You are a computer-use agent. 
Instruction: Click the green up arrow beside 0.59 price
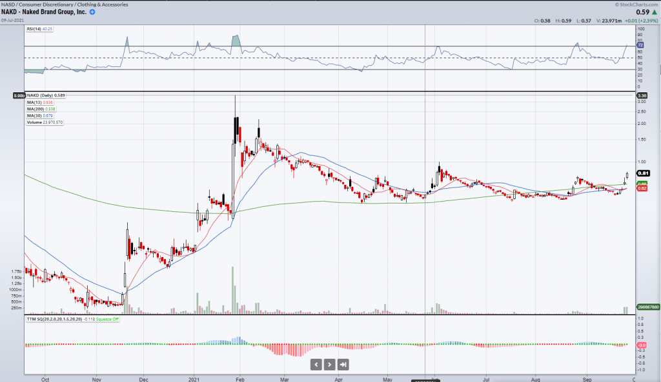coord(655,13)
